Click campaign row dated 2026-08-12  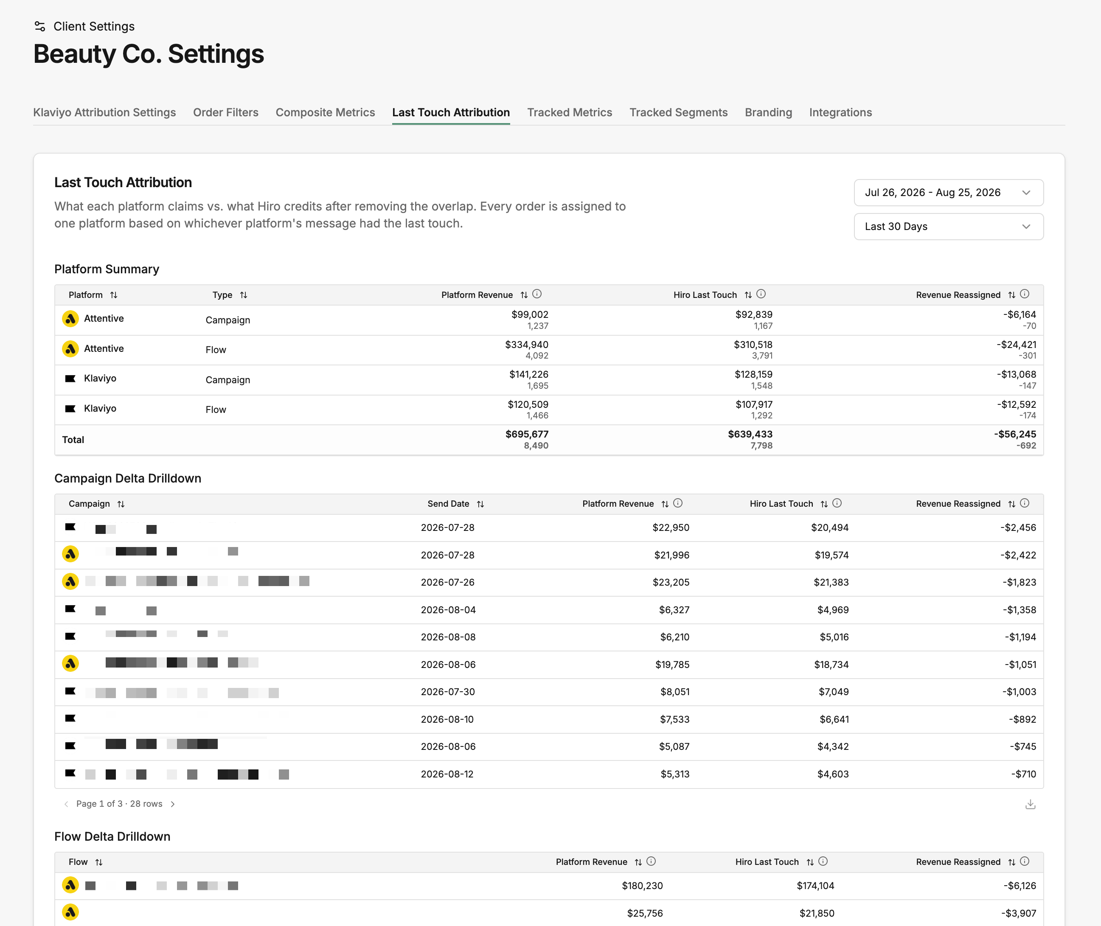click(x=549, y=774)
